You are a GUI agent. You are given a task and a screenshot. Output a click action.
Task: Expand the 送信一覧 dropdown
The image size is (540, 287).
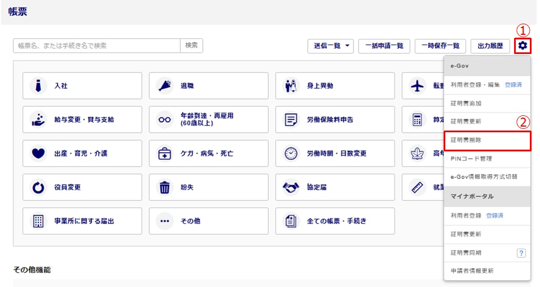click(x=330, y=46)
